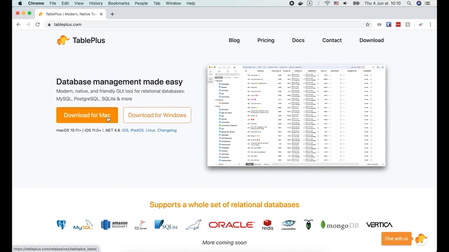Click Download for Windows button

click(x=157, y=115)
